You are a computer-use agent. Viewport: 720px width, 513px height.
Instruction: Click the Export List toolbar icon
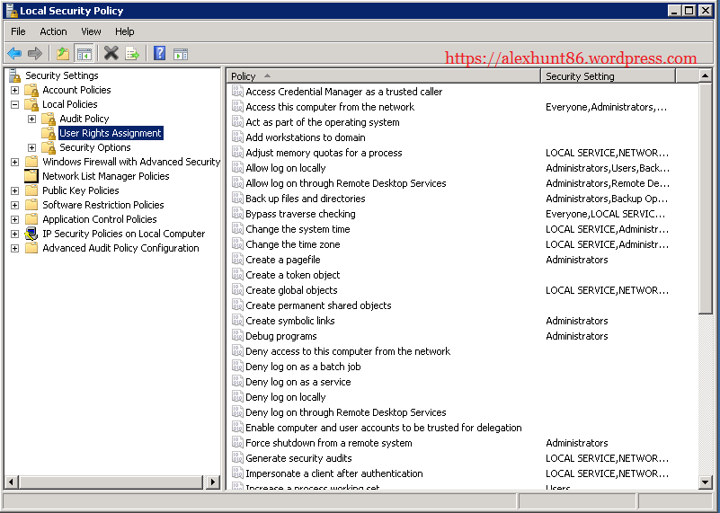[x=132, y=54]
